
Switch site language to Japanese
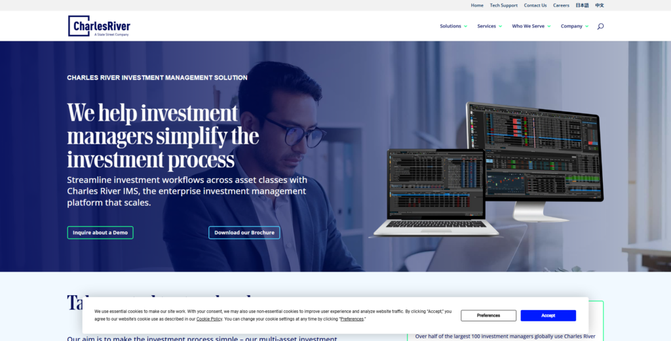[x=582, y=5]
